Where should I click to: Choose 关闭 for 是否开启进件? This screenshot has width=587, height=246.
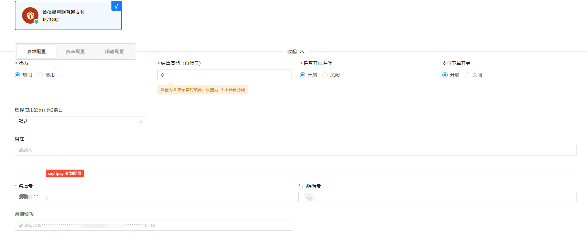[325, 75]
